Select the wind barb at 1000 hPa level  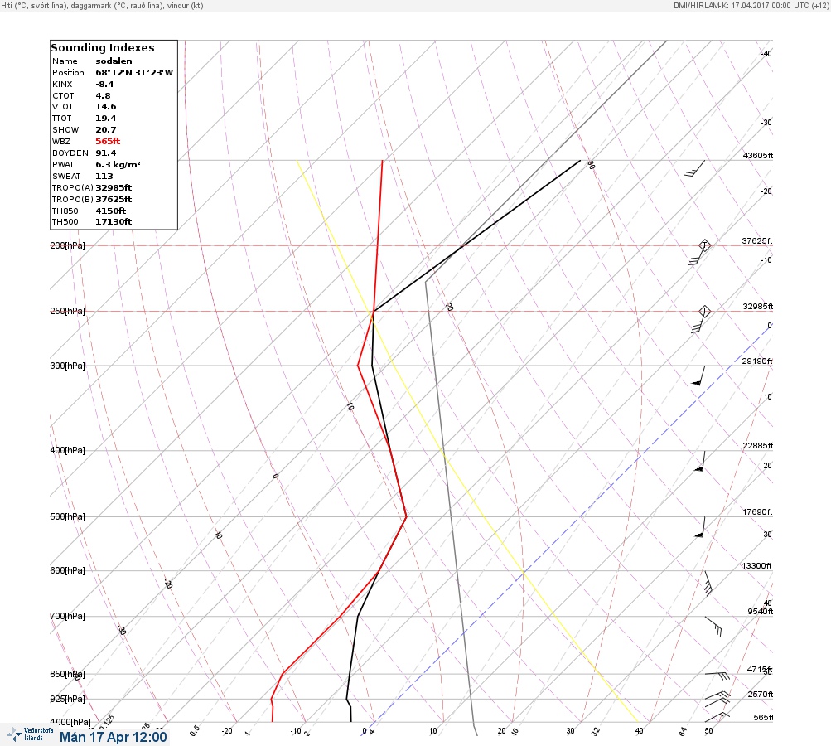[717, 717]
